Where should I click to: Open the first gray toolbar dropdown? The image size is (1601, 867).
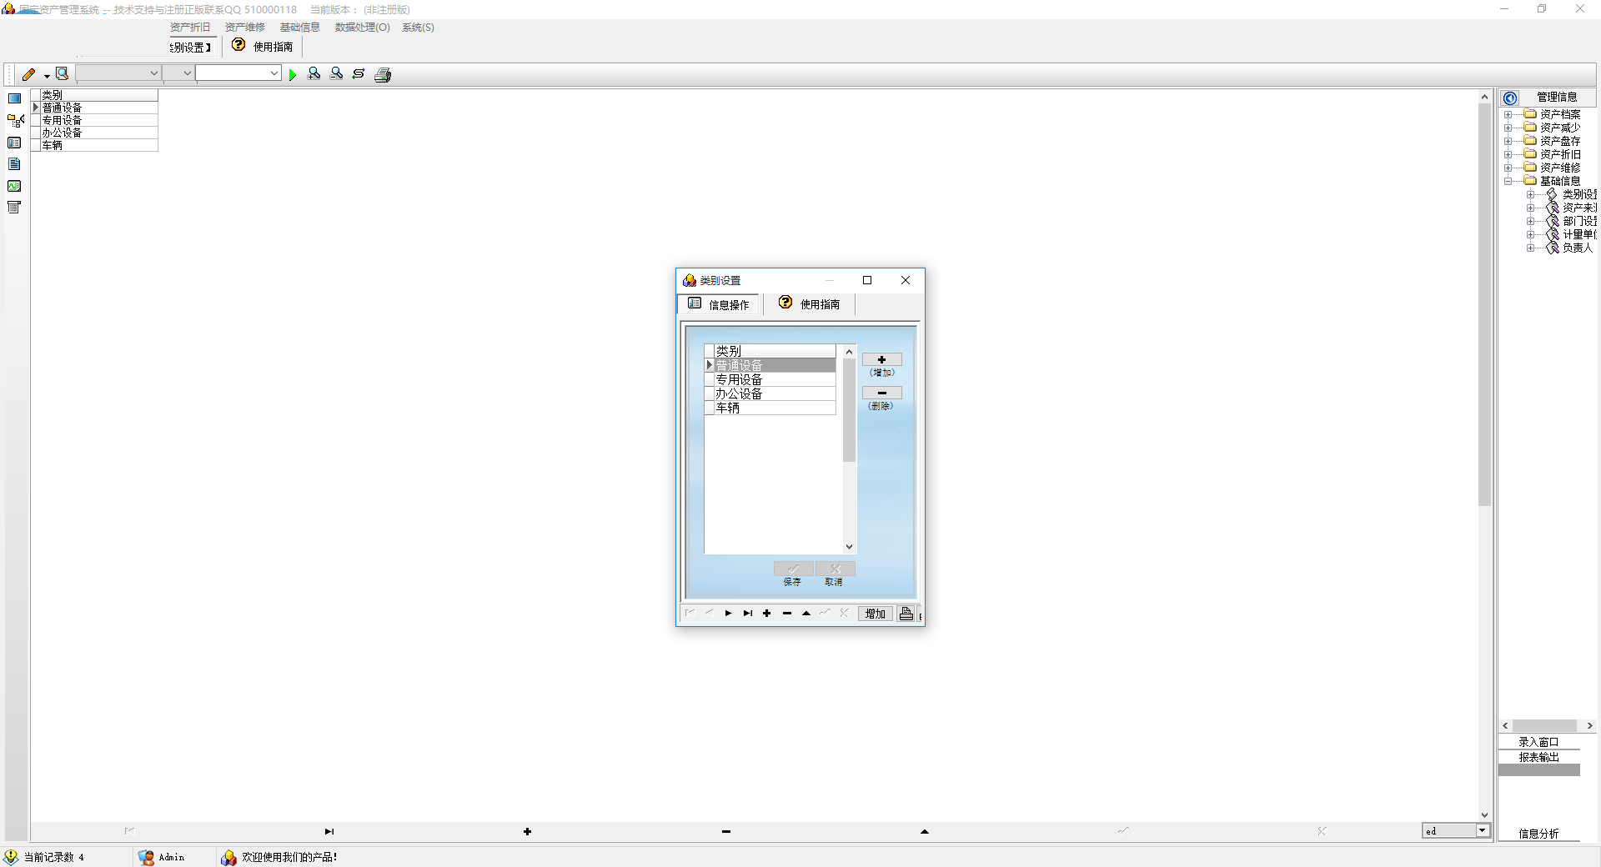click(153, 73)
